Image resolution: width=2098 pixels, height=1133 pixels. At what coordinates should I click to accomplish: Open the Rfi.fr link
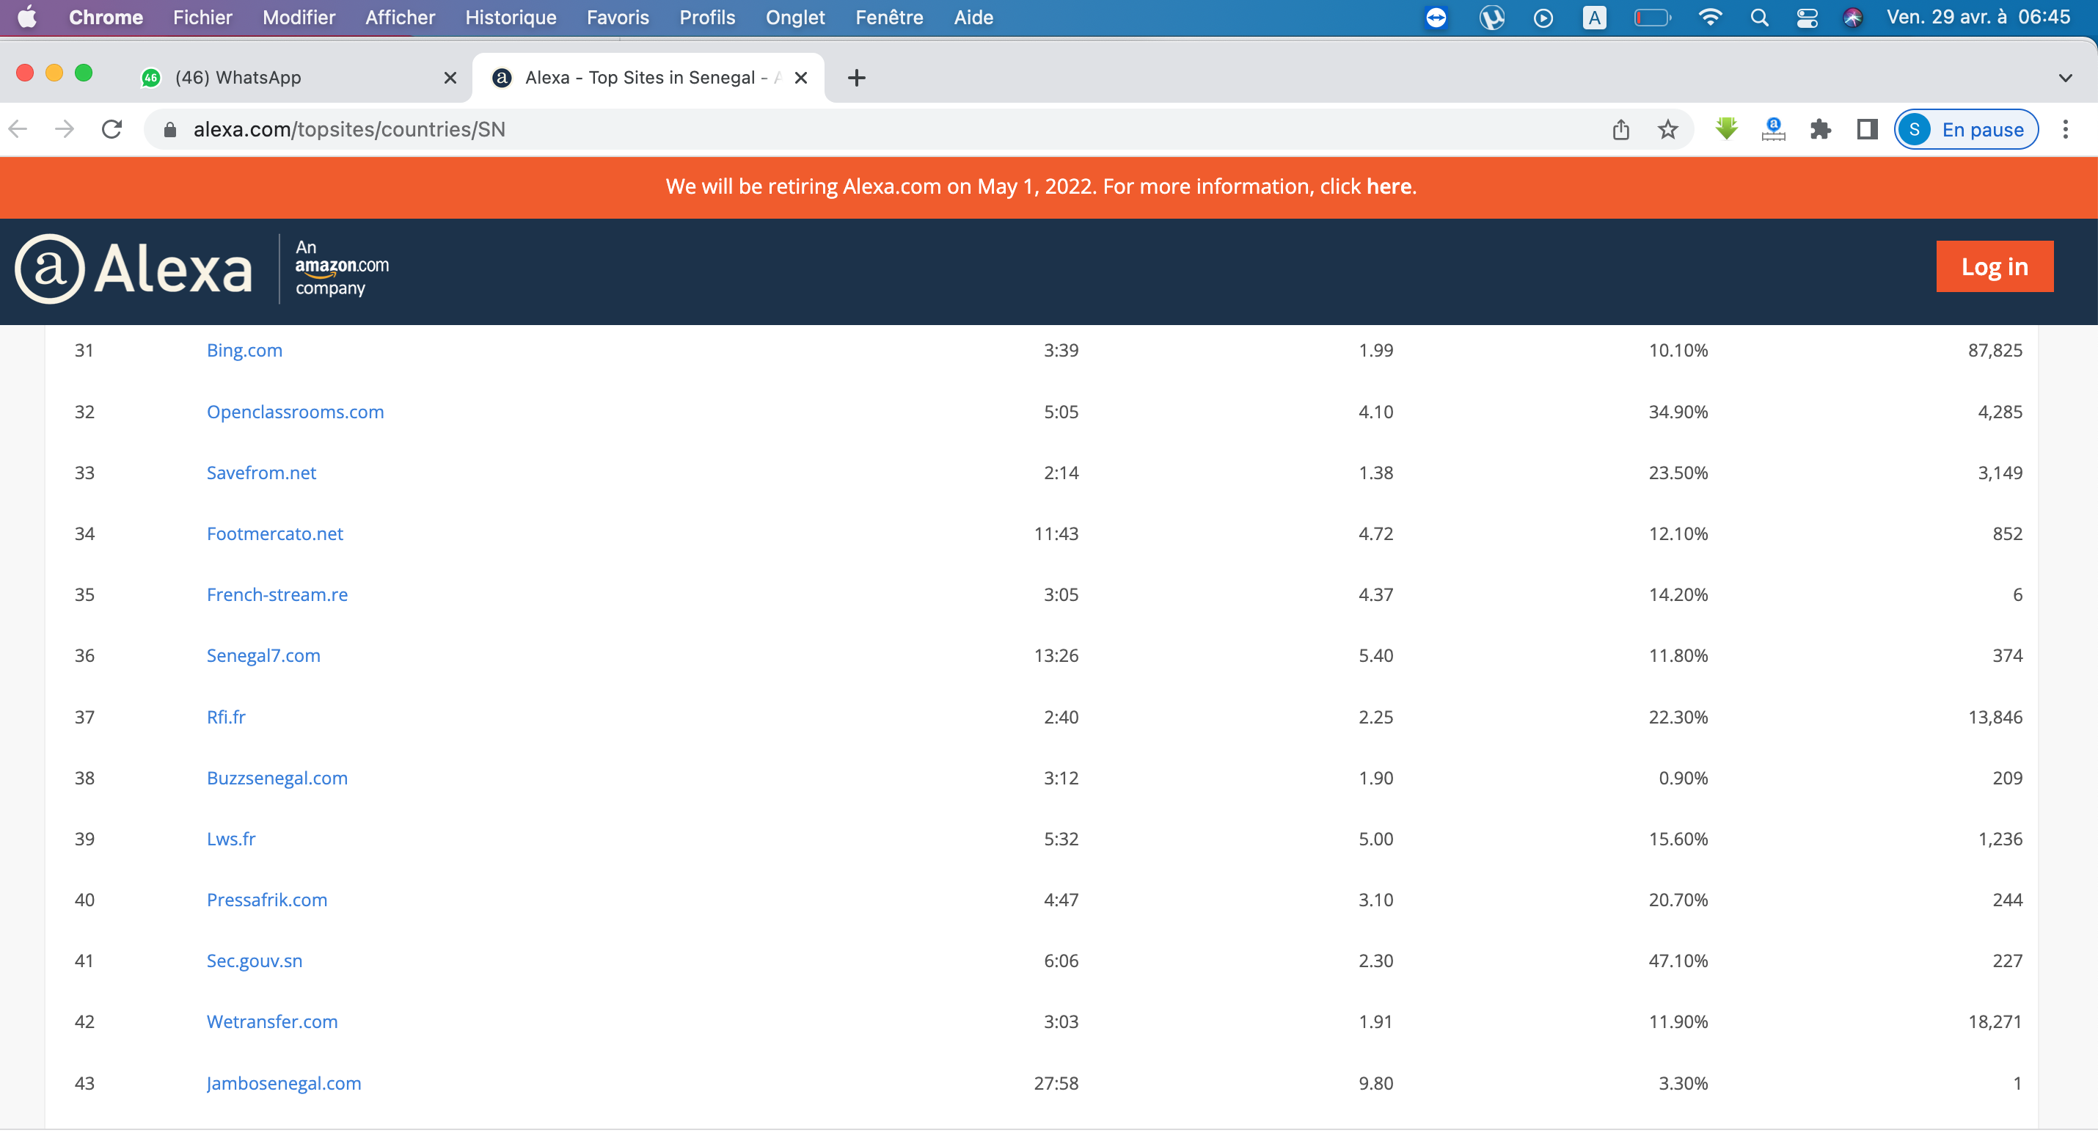[x=226, y=717]
